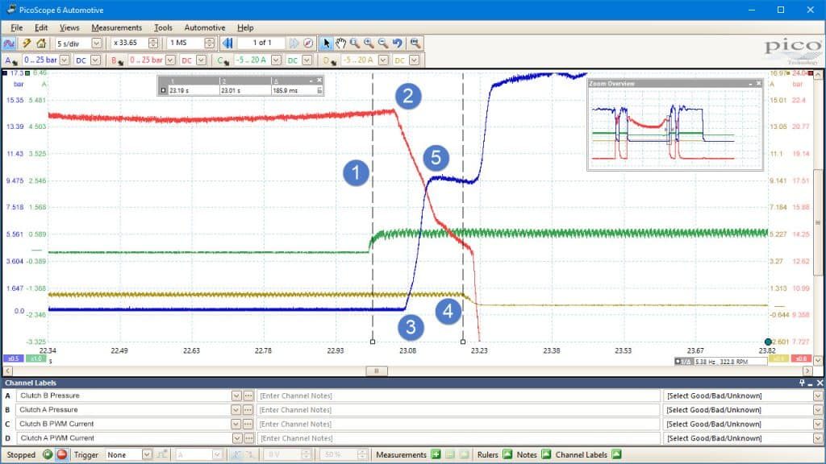Screen dimensions: 826x464
Task: Toggle the Notes panel icon
Action: pos(546,454)
